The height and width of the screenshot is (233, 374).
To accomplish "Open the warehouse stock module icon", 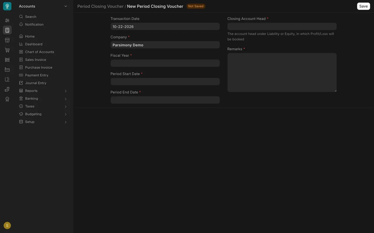I will [7, 60].
